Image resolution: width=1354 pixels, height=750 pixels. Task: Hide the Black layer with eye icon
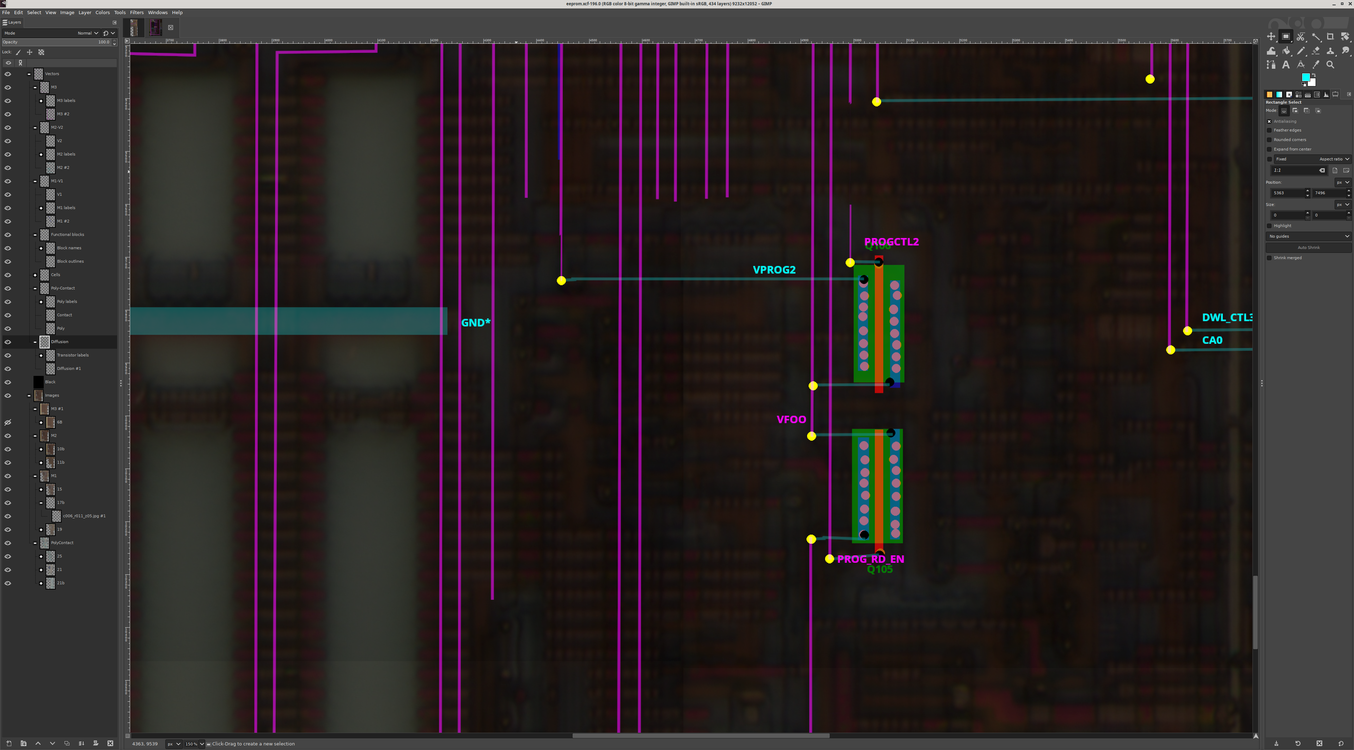tap(7, 382)
